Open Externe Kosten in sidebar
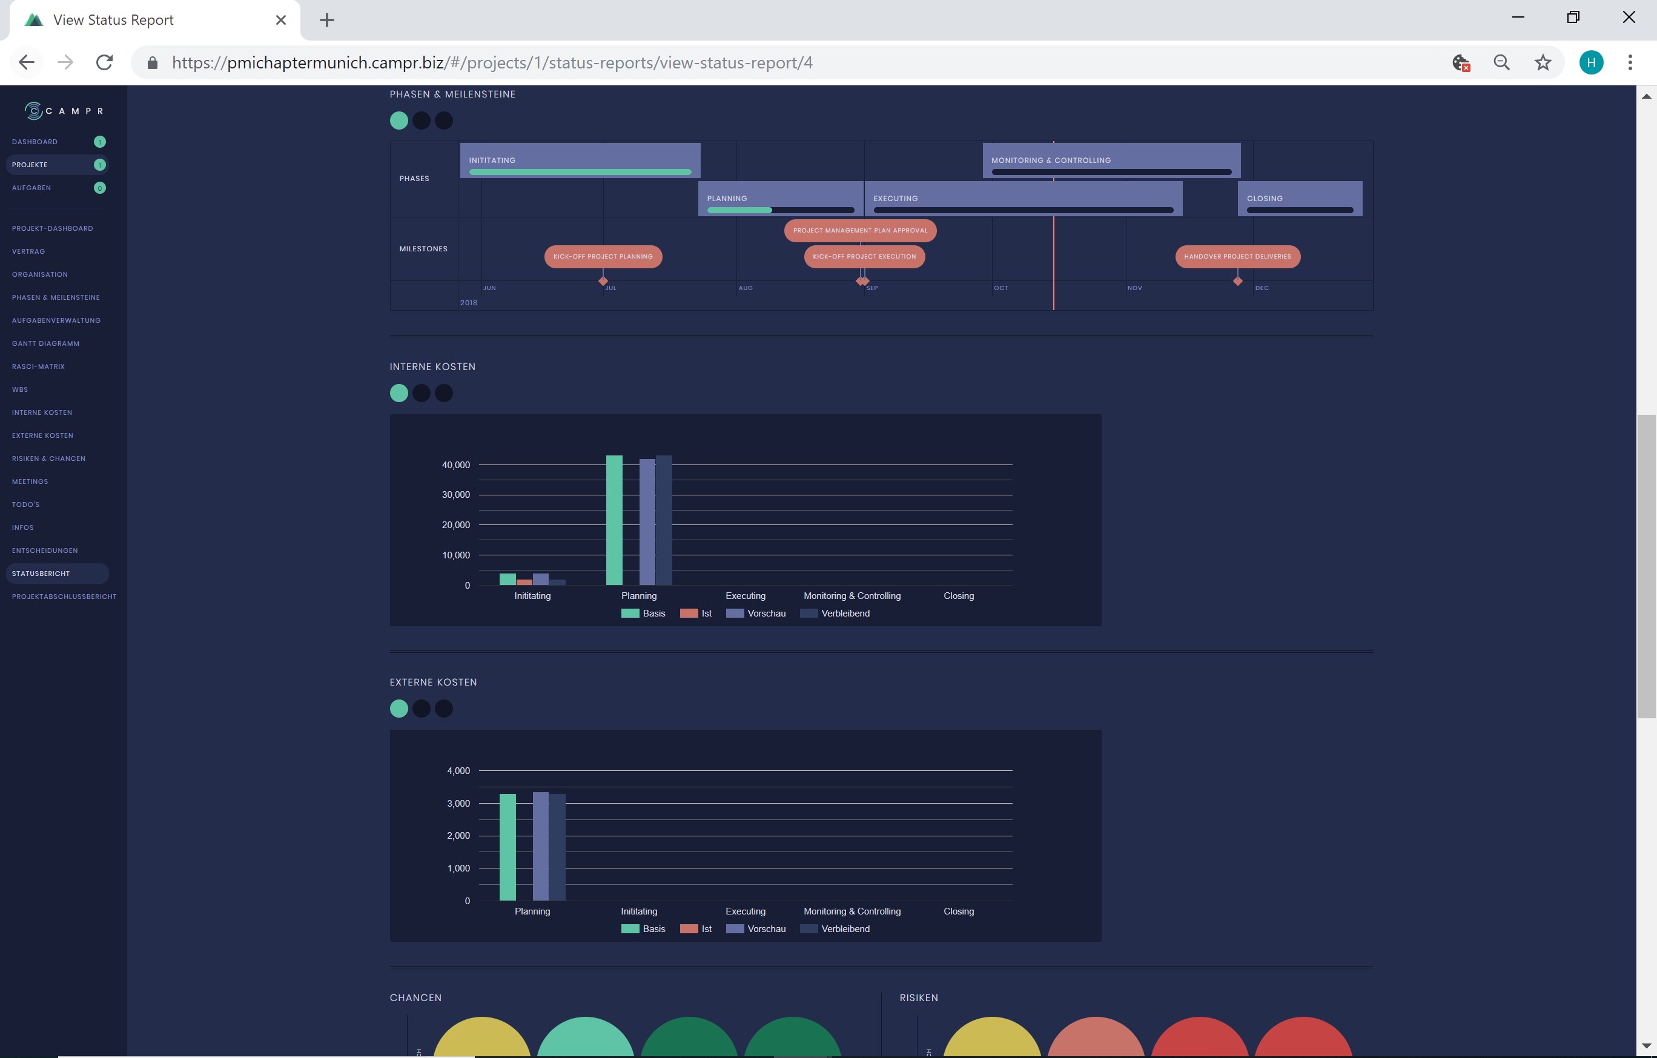The width and height of the screenshot is (1657, 1058). click(42, 436)
